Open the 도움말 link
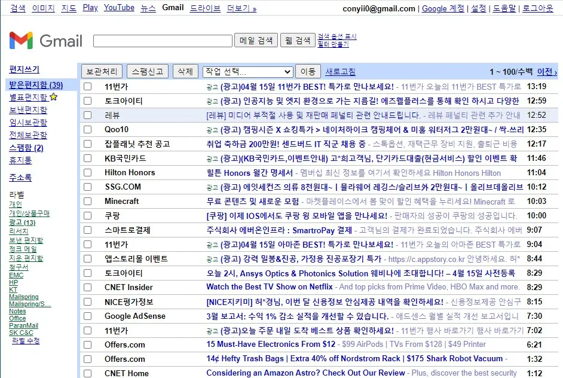The width and height of the screenshot is (563, 378). tap(504, 8)
